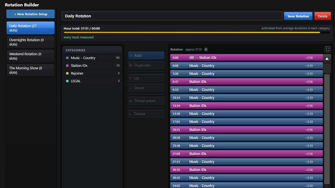Click the info icon beside approx 57:51

pyautogui.click(x=206, y=49)
